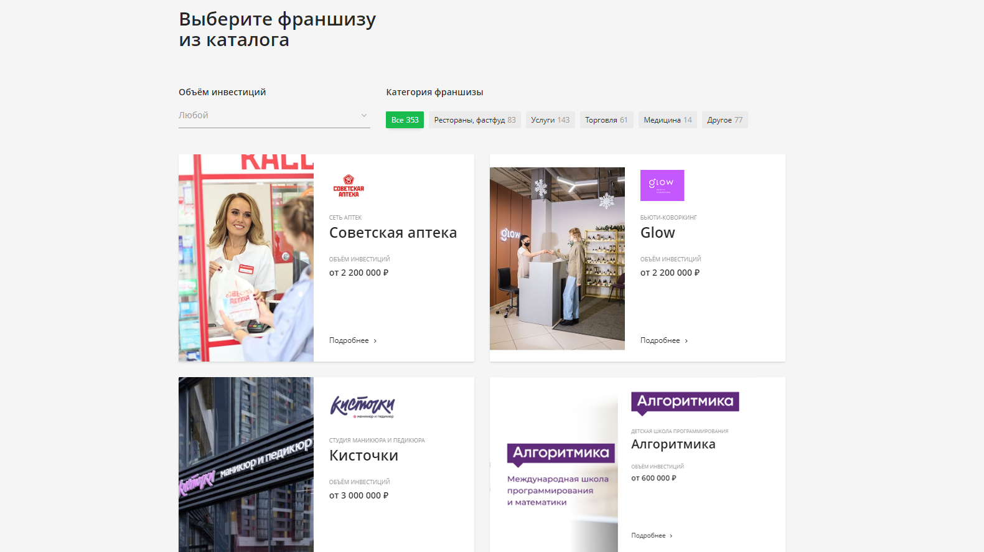Click the Кисточки storefront photo
Screen dimensions: 984x552
pos(246,464)
